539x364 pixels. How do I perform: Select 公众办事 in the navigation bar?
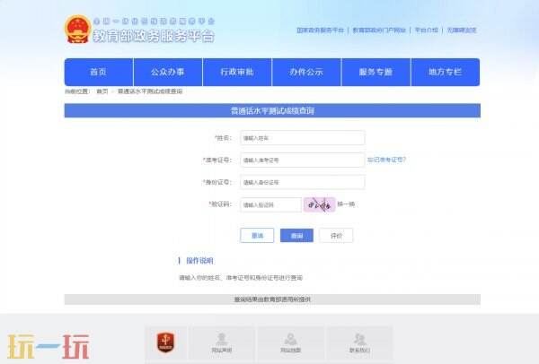[167, 72]
